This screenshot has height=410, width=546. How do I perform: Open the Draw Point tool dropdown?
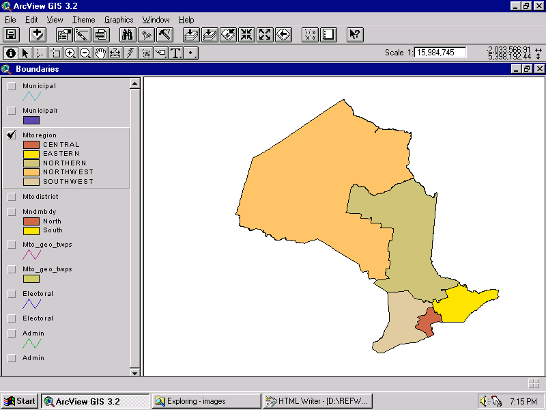[191, 53]
